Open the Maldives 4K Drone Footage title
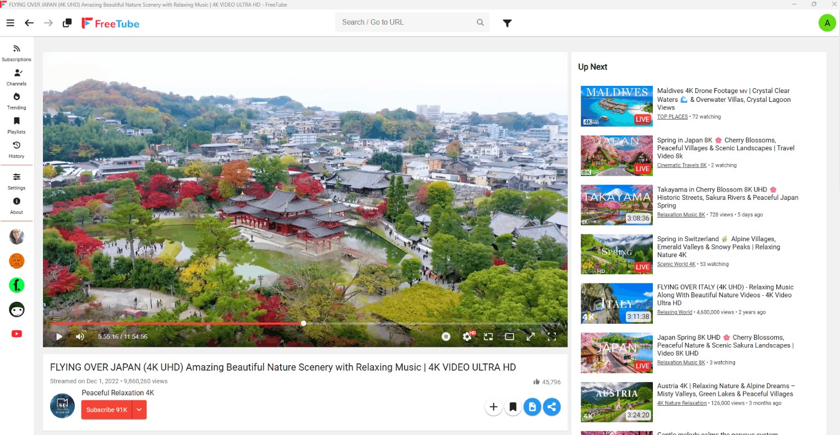840x435 pixels. (724, 99)
